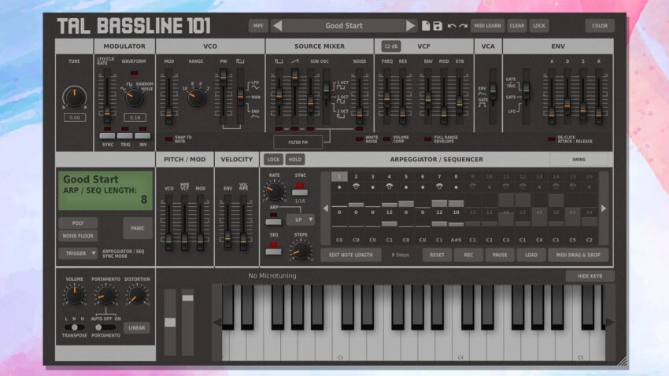Click the new preset document icon
The height and width of the screenshot is (376, 669).
425,26
